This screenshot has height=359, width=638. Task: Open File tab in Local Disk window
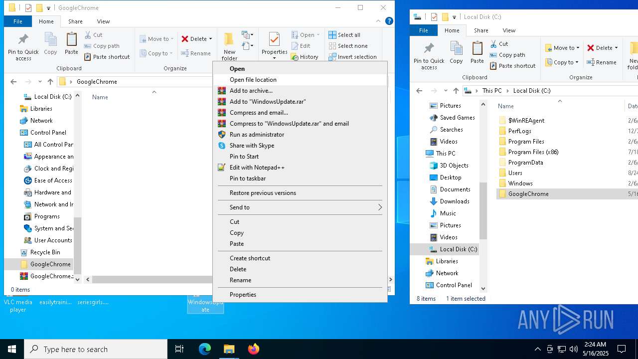(423, 30)
